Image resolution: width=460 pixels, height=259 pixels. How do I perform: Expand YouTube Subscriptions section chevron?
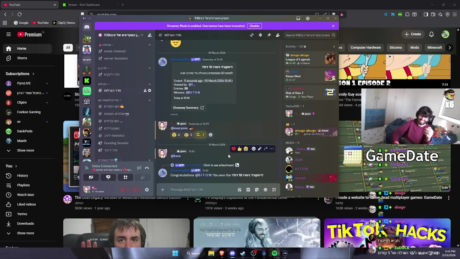tap(33, 74)
